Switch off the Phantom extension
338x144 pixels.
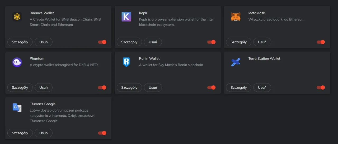coord(102,88)
